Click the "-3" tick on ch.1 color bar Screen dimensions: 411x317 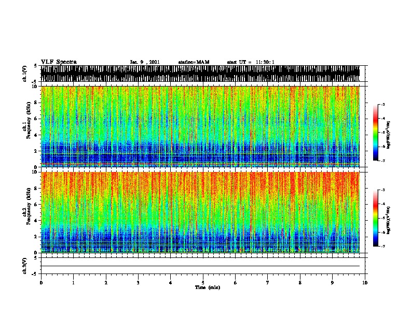point(383,104)
